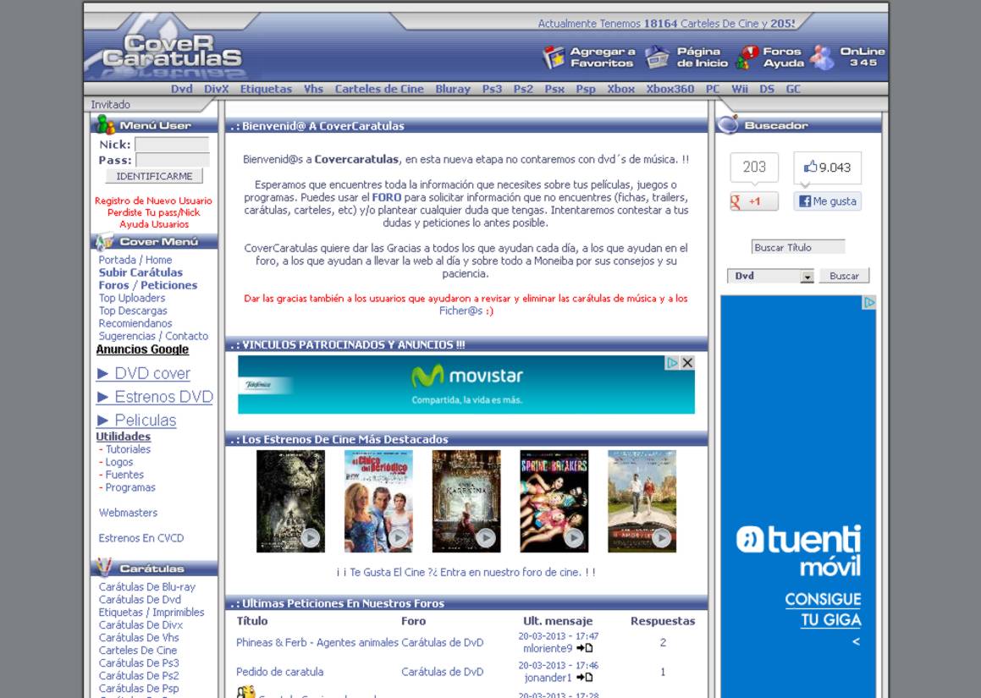Viewport: 981px width, 698px height.
Task: Click the IDENTIFICARME login button
Action: [154, 176]
